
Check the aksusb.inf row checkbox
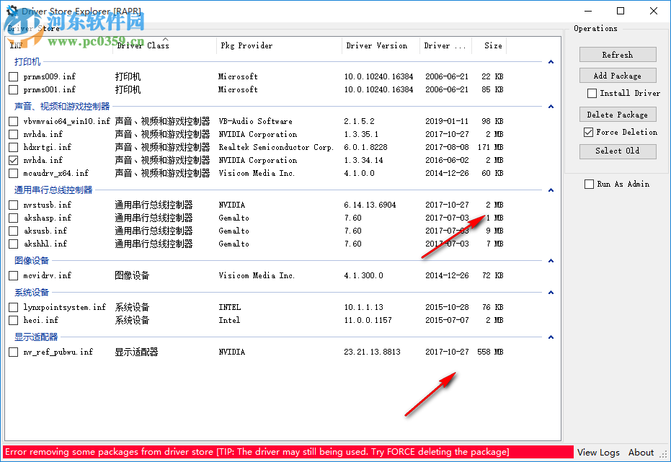point(13,231)
